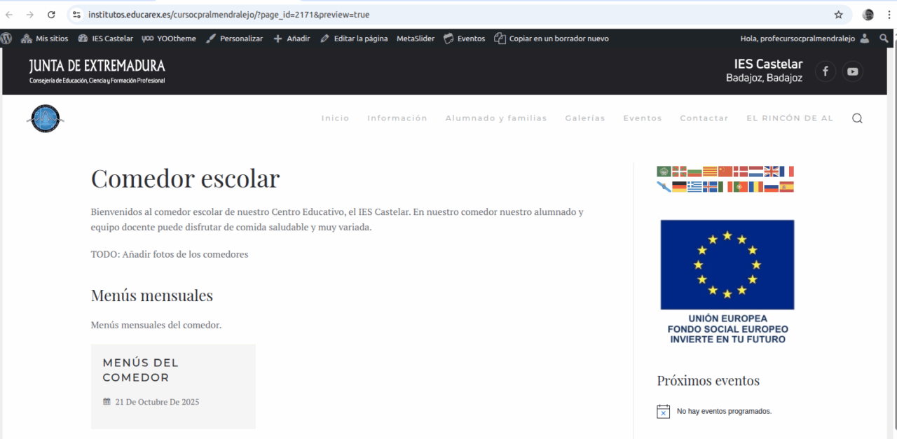Click Editar la página in admin bar
Image resolution: width=897 pixels, height=439 pixels.
(354, 39)
